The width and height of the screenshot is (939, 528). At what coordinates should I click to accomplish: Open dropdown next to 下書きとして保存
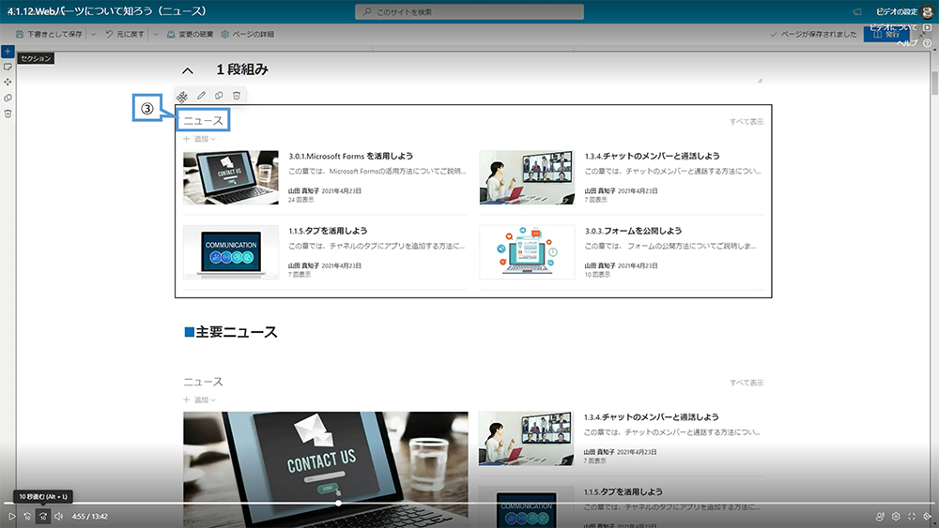(93, 34)
